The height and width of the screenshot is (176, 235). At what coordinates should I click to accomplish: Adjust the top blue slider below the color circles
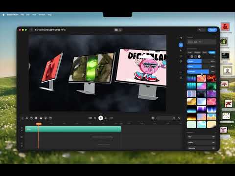(201, 61)
